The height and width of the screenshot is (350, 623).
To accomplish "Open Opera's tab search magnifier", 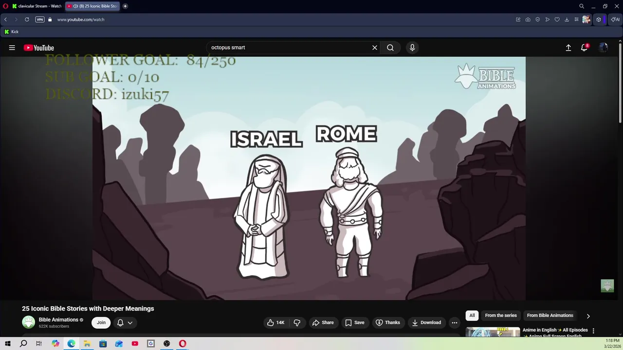I will pos(582,6).
